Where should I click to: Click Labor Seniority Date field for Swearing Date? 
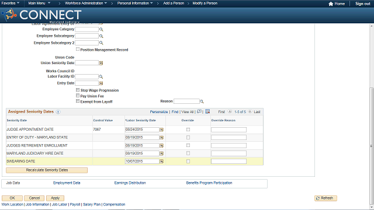(142, 162)
